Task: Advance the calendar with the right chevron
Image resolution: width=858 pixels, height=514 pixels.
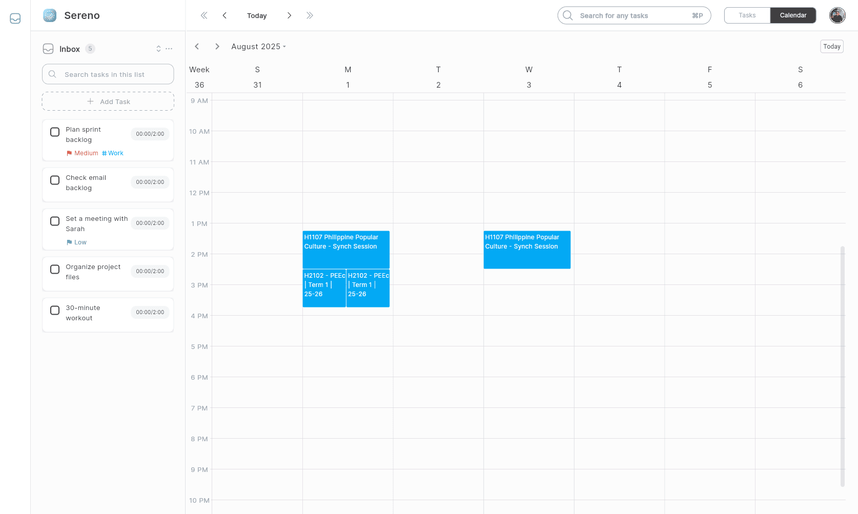Action: click(217, 46)
